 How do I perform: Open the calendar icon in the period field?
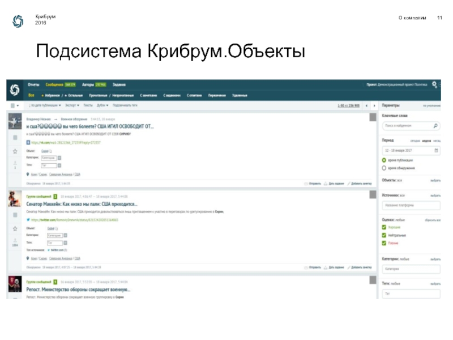(435, 150)
